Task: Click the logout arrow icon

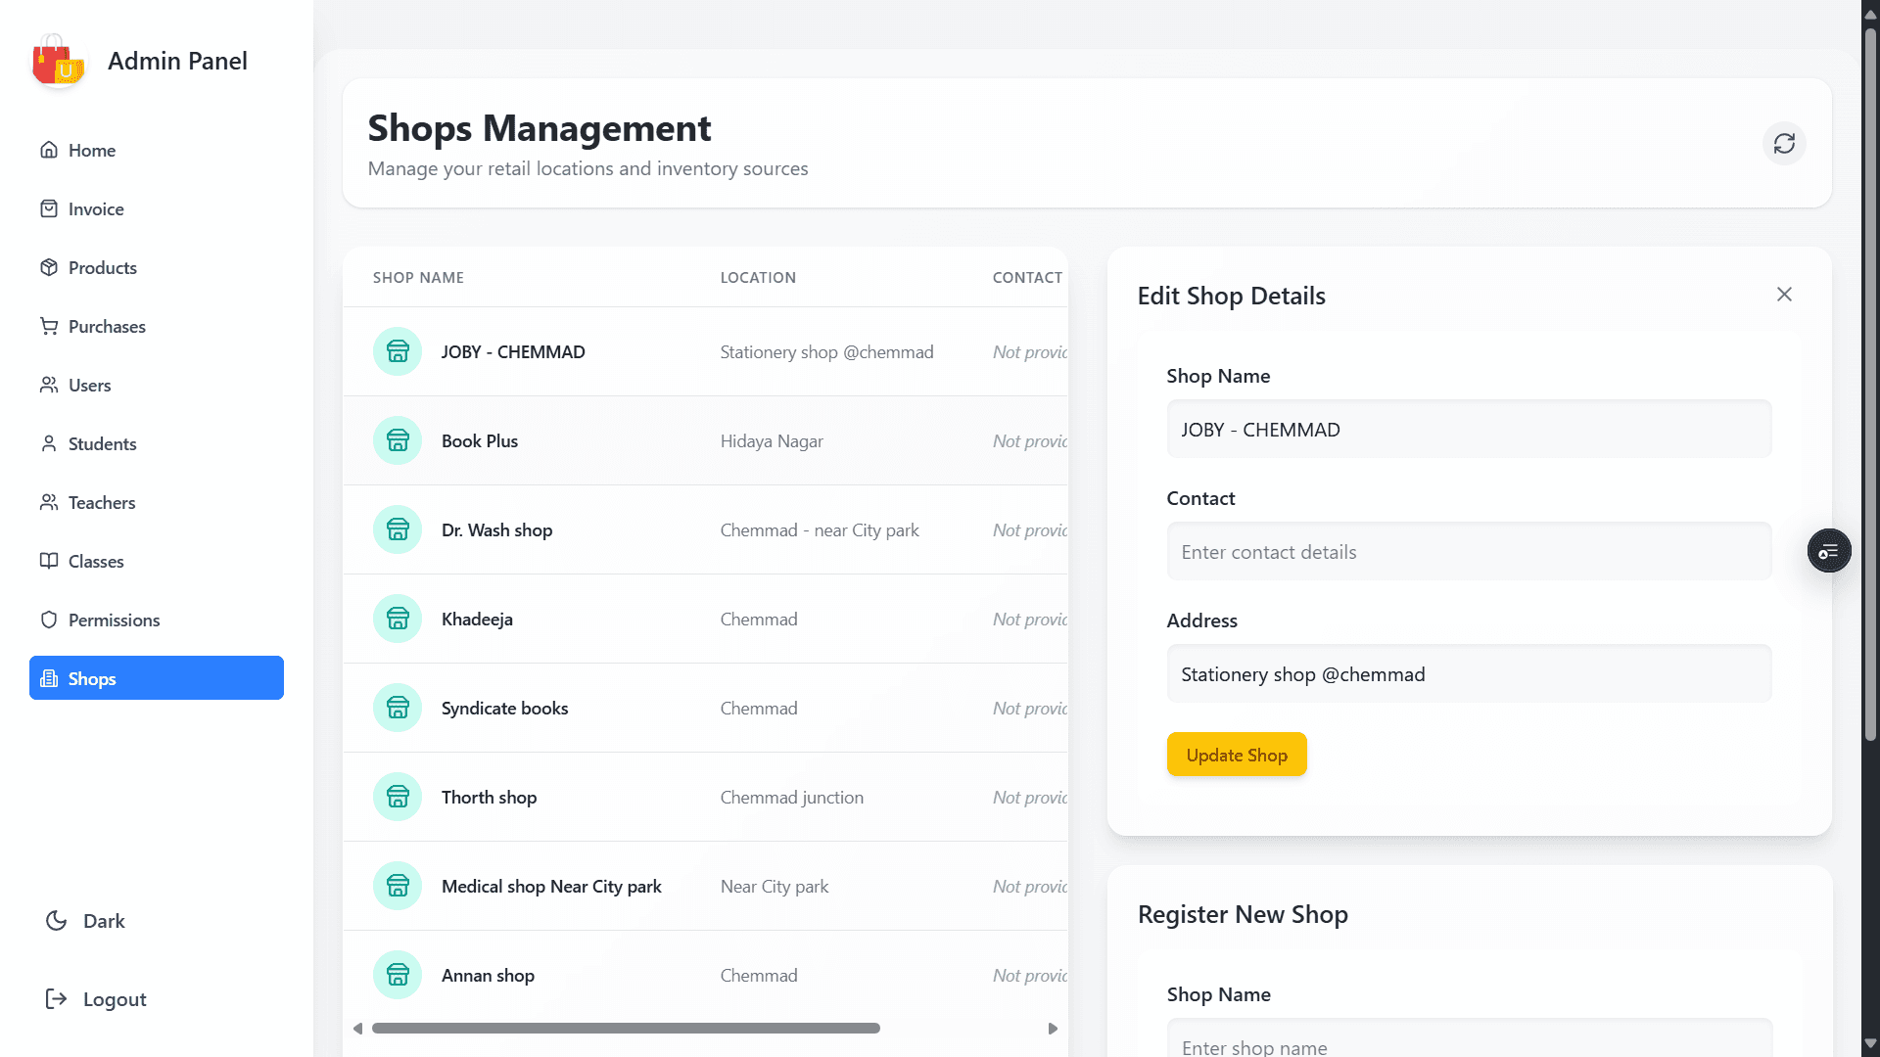Action: coord(57,999)
